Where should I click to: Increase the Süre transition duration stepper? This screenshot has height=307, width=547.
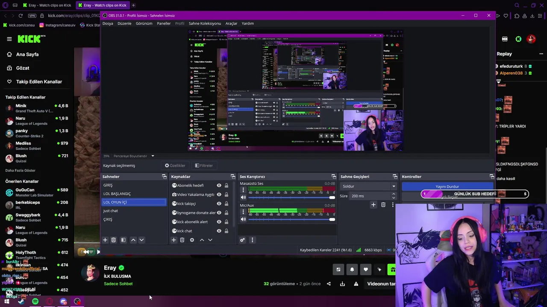click(394, 194)
